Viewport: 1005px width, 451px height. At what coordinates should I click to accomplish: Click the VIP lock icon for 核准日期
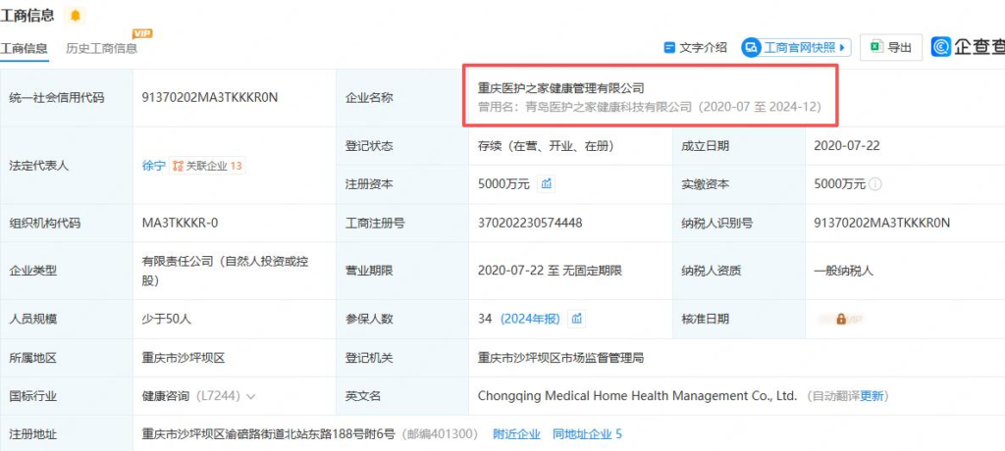841,319
